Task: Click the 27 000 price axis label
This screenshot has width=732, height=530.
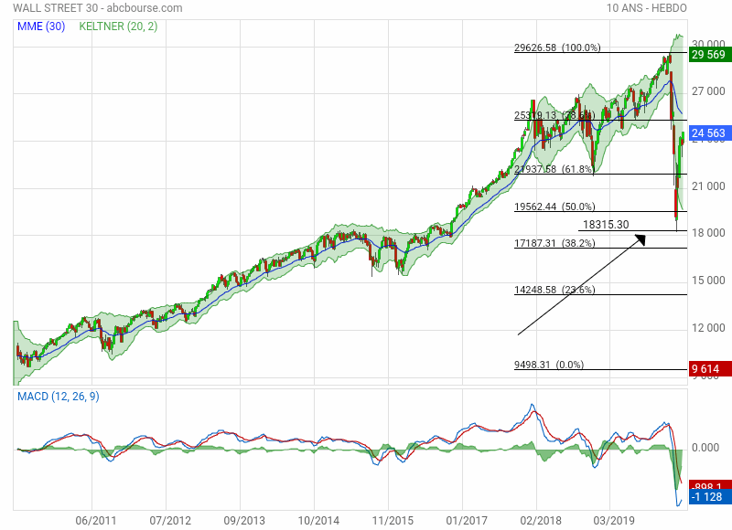Action: [x=708, y=91]
